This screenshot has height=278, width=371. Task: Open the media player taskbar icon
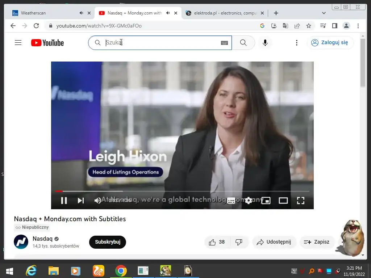tap(75, 271)
